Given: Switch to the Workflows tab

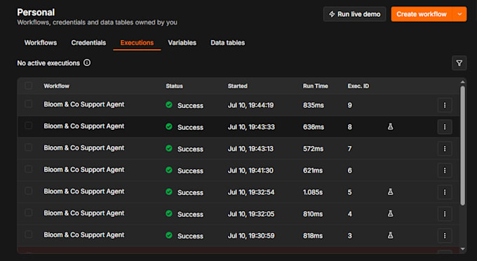Looking at the screenshot, I should tap(41, 43).
